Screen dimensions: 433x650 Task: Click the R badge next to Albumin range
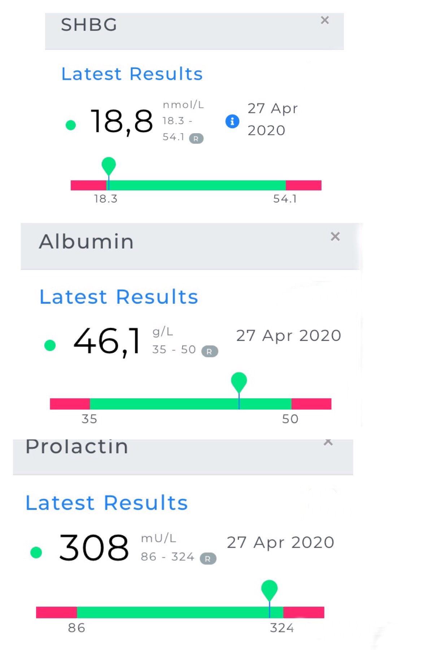(x=209, y=351)
